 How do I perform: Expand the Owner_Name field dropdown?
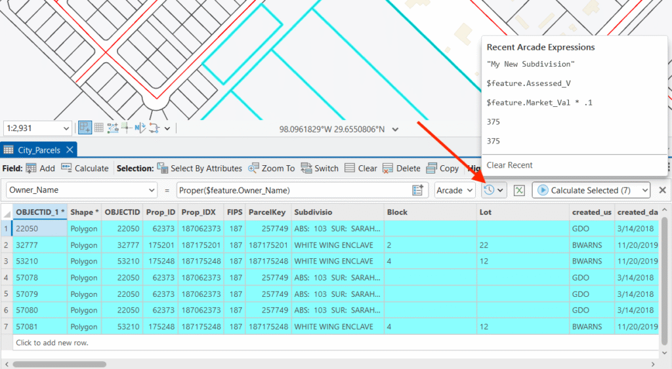coord(152,190)
